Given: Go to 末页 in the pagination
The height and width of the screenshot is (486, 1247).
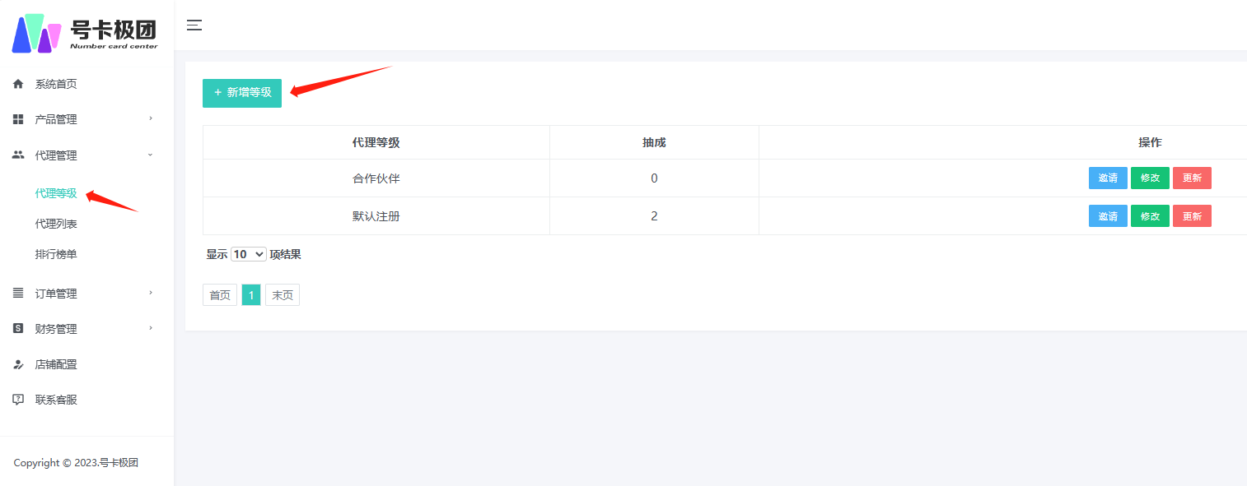Looking at the screenshot, I should coord(283,295).
